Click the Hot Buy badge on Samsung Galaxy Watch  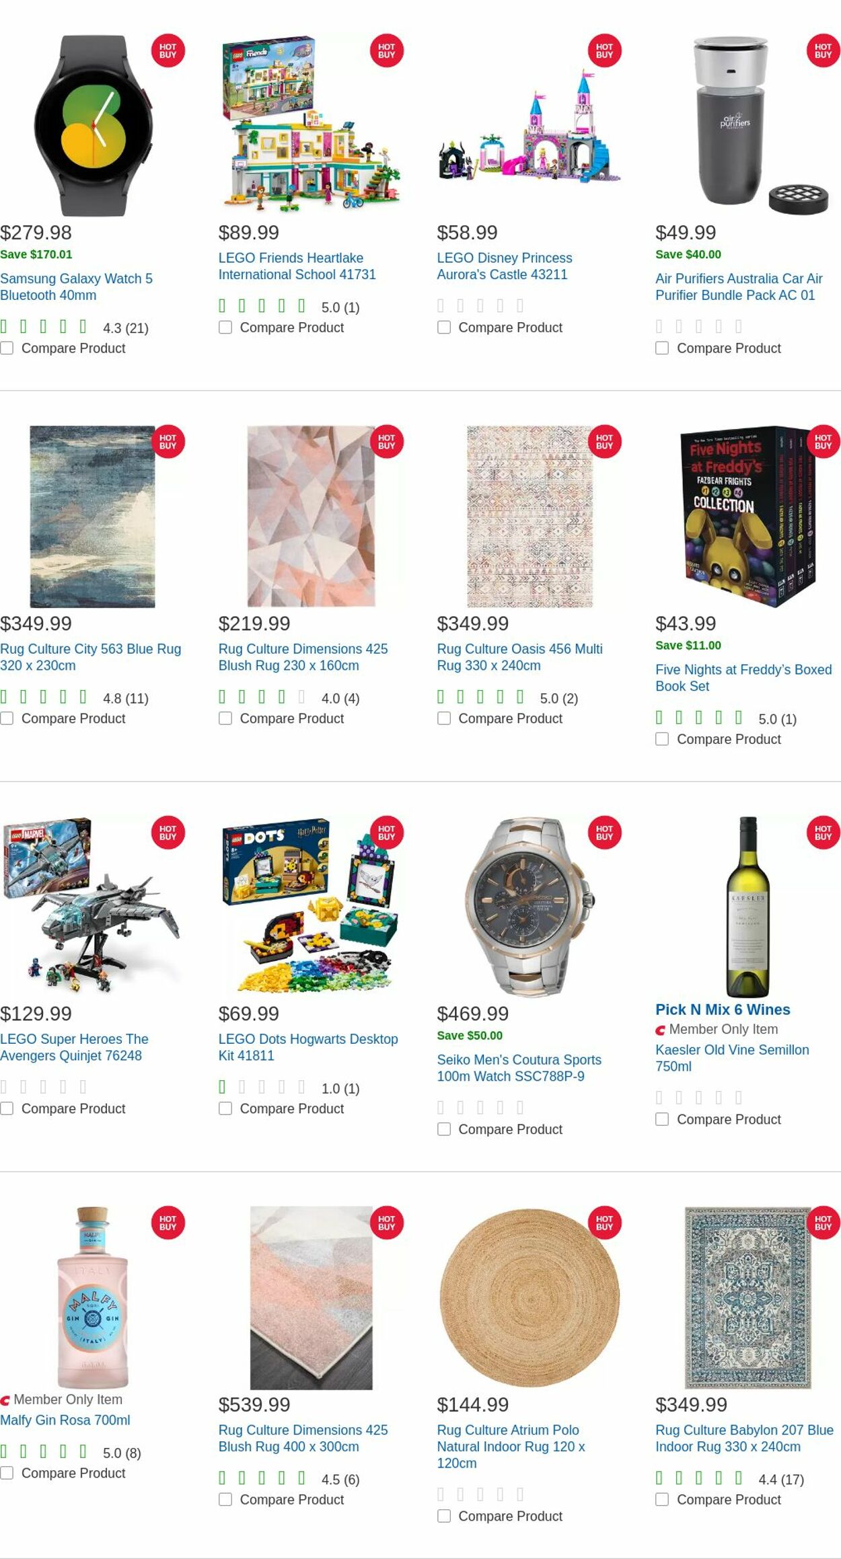coord(168,50)
